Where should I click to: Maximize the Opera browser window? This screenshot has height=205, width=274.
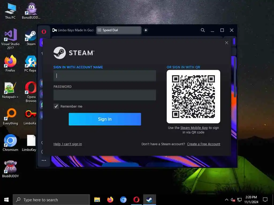(222, 30)
